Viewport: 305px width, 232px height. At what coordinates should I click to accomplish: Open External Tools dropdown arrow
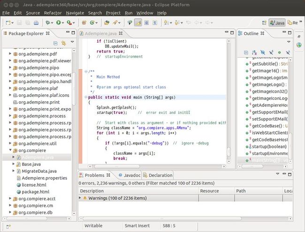pos(74,23)
